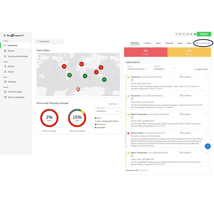The height and width of the screenshot is (214, 214).
Task: Open options menu for 2:00 PM Temperature alarm
Action: [x=207, y=96]
